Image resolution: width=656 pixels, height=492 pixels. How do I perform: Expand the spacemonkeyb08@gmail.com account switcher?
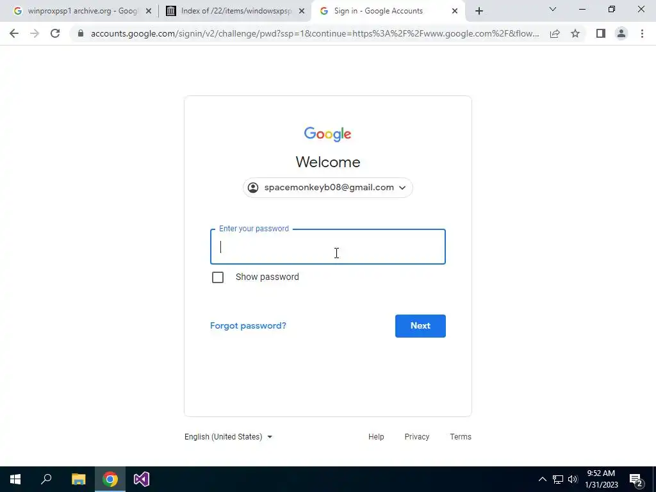(x=327, y=188)
